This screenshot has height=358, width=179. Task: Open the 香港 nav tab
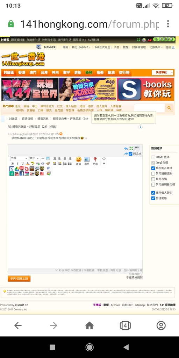[22, 73]
